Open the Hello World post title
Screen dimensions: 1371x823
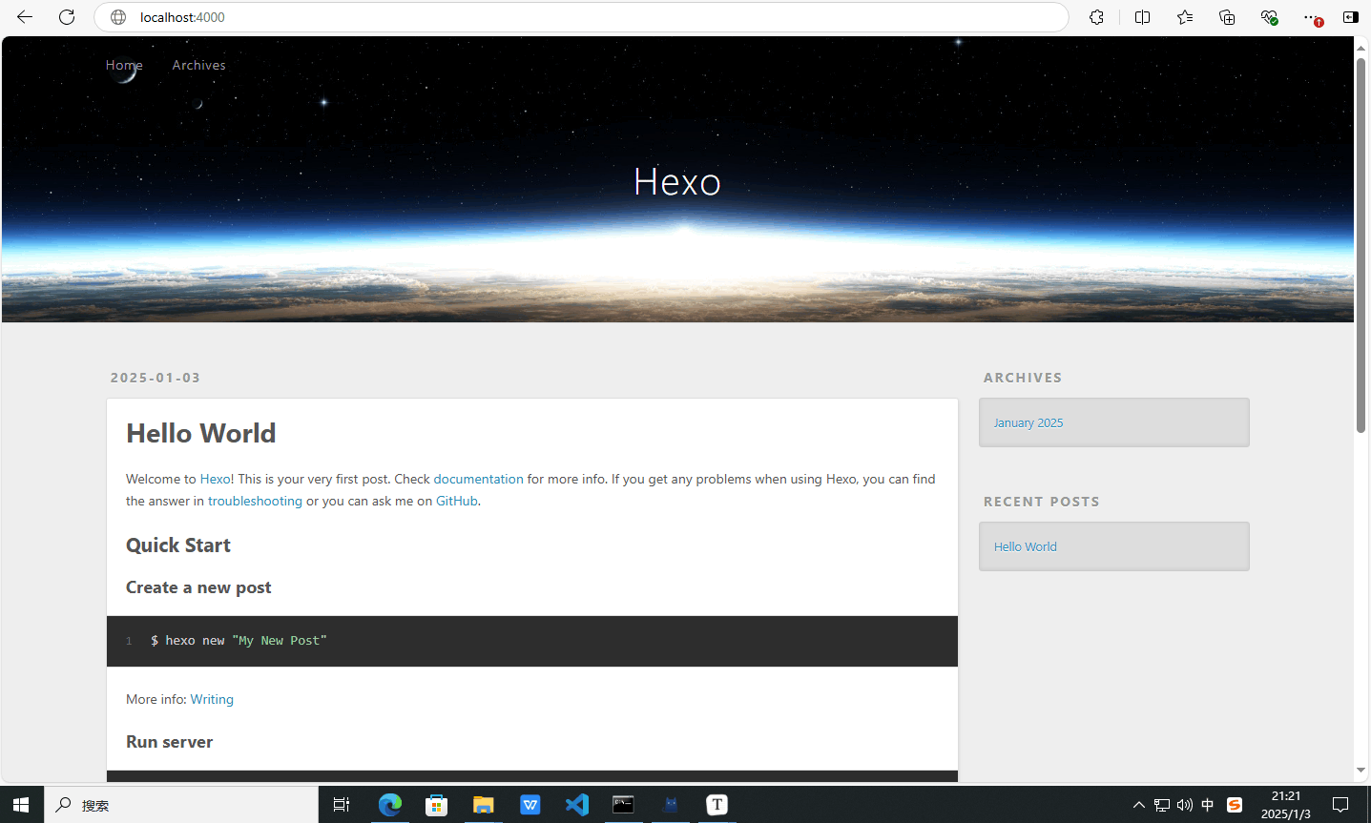pos(201,433)
